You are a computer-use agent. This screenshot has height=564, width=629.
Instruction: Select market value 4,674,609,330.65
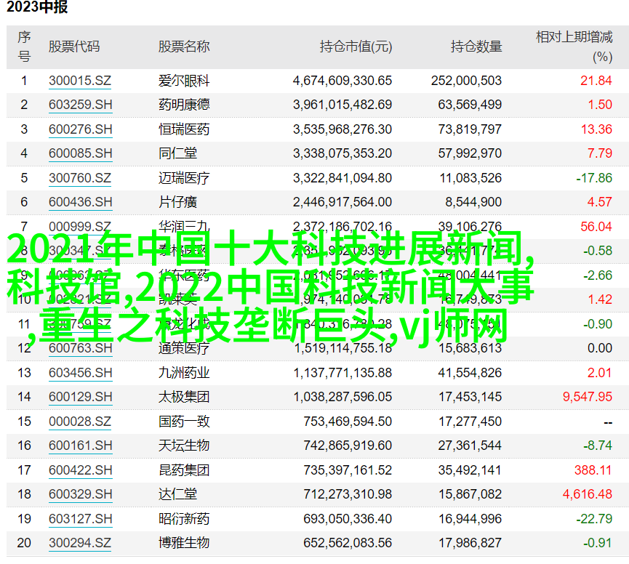coord(342,81)
